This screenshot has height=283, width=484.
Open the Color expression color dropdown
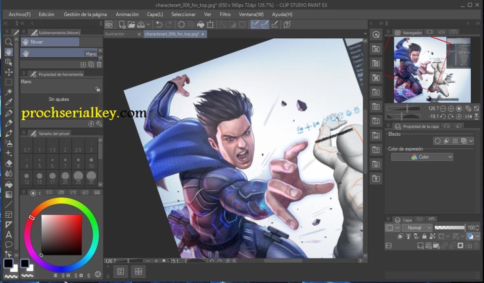(422, 157)
